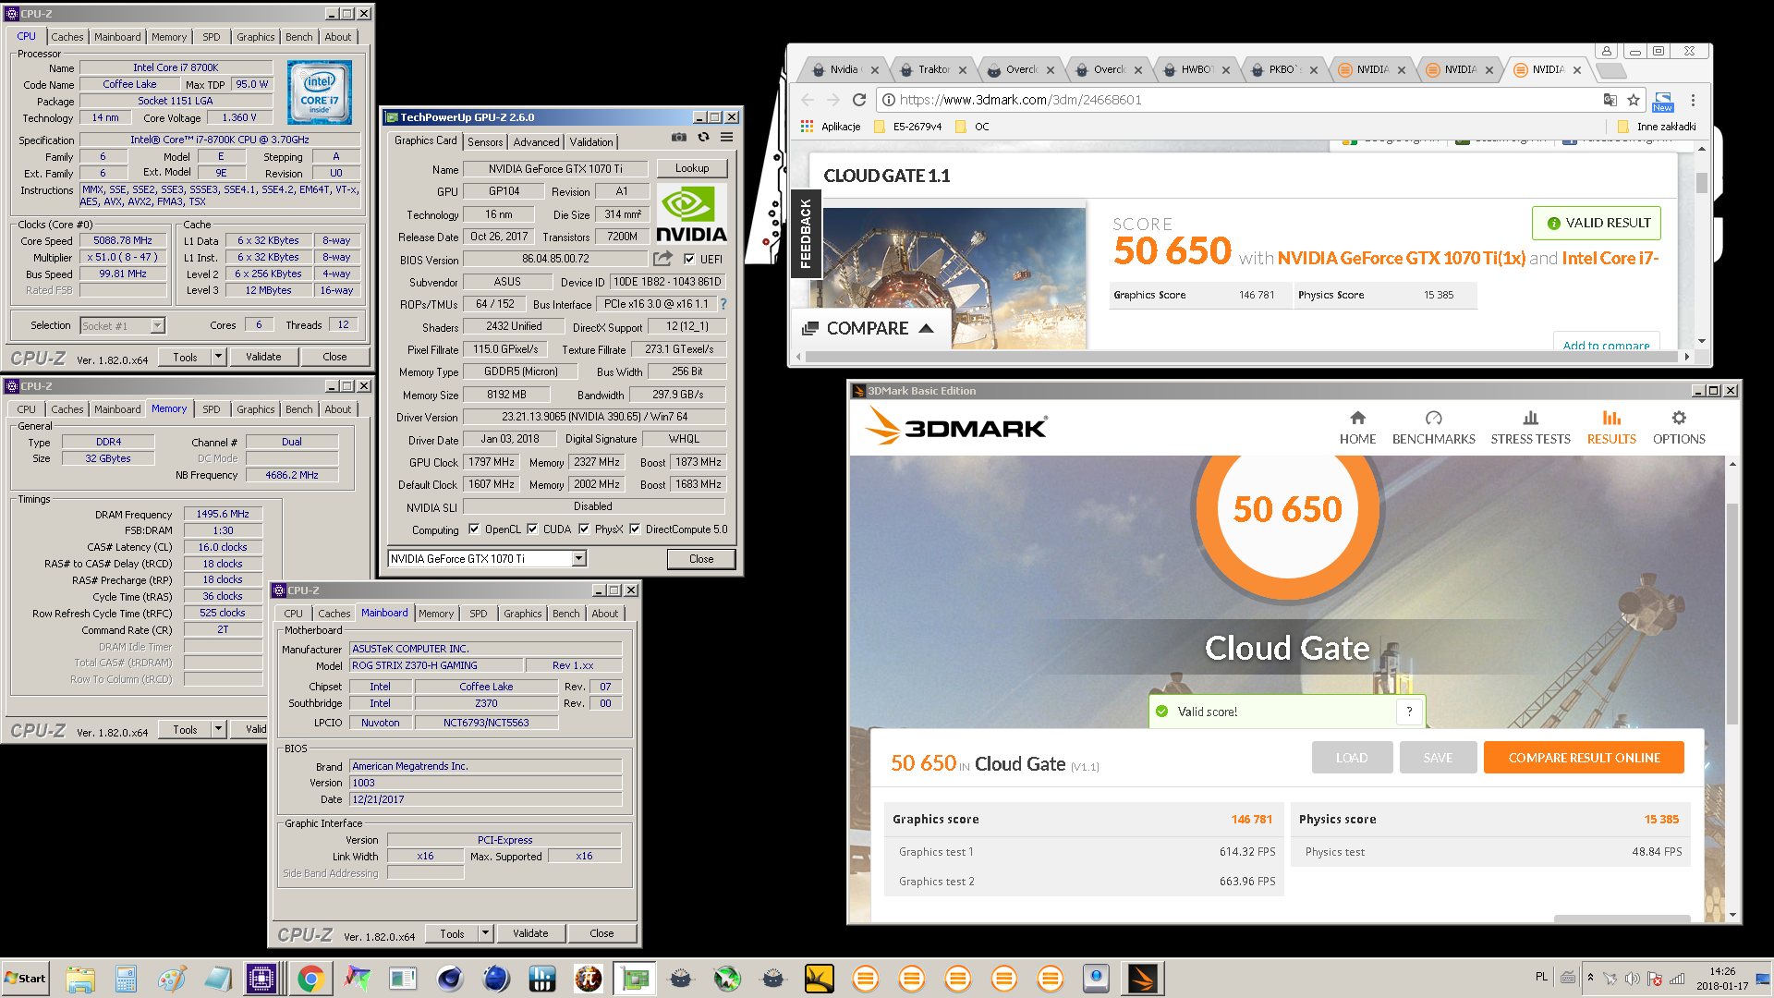Open the SPD tab in CPU-Z Memory window

tap(212, 408)
